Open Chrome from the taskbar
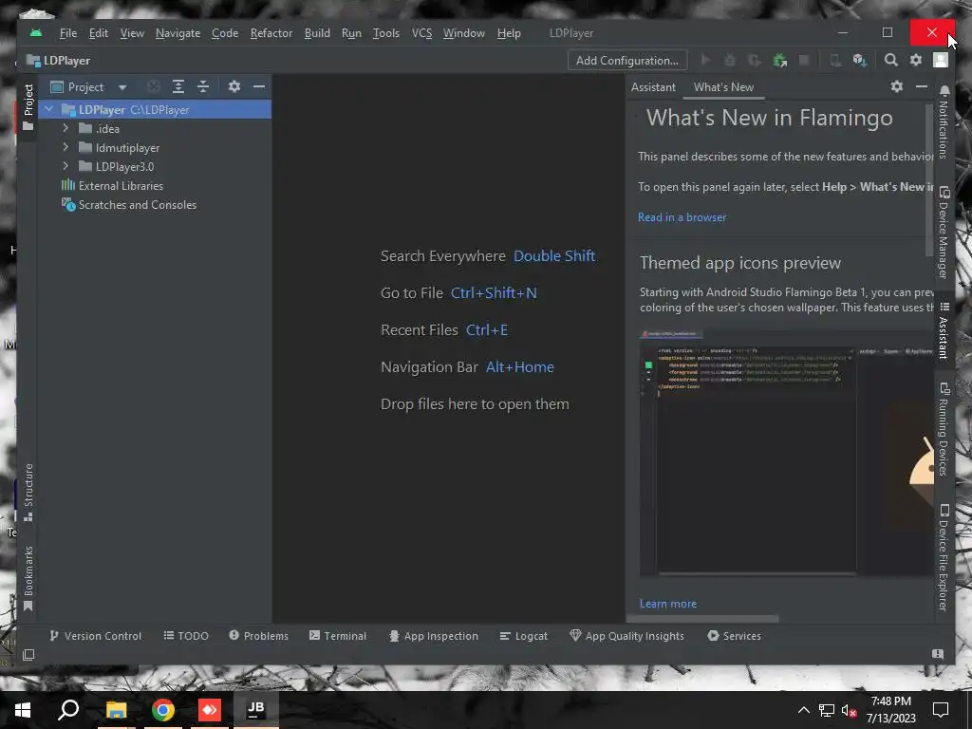Image resolution: width=972 pixels, height=729 pixels. (x=163, y=710)
